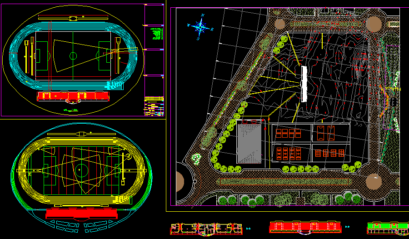Image resolution: width=409 pixels, height=239 pixels.
Task: Click cyan seating blocks below lower stadium grandstand
Action: pyautogui.click(x=81, y=226)
